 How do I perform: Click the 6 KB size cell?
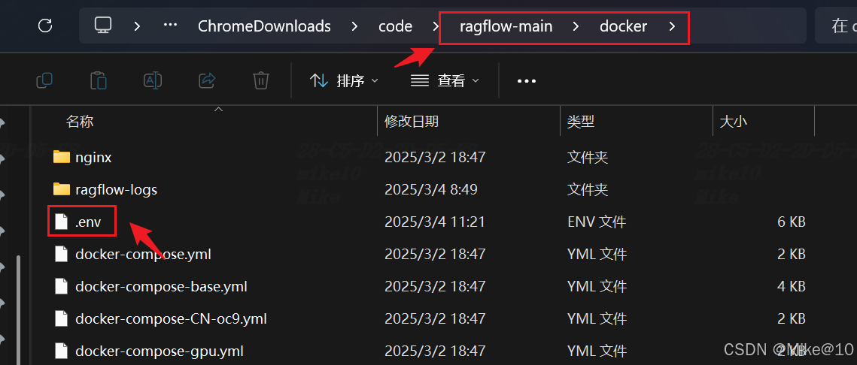coord(790,222)
